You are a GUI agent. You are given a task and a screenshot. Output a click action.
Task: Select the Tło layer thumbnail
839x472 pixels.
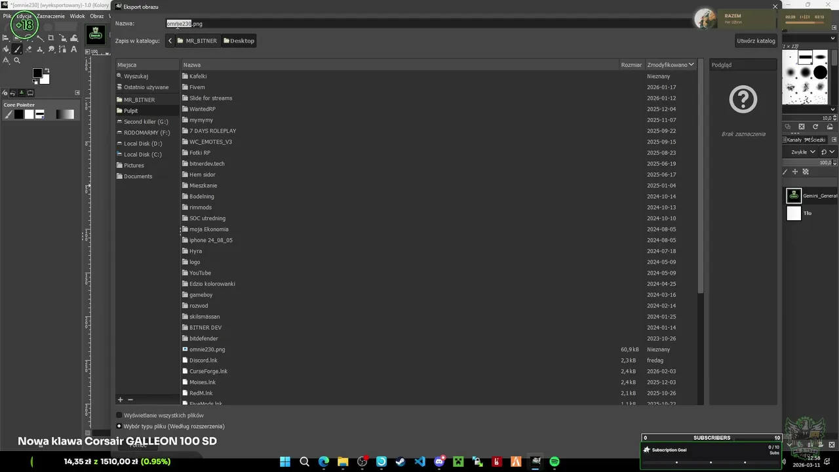[794, 213]
